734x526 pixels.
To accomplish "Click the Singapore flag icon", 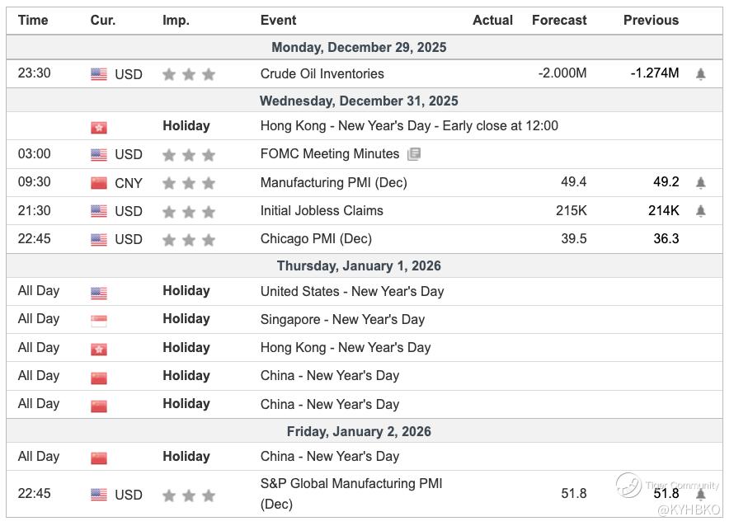I will (99, 321).
